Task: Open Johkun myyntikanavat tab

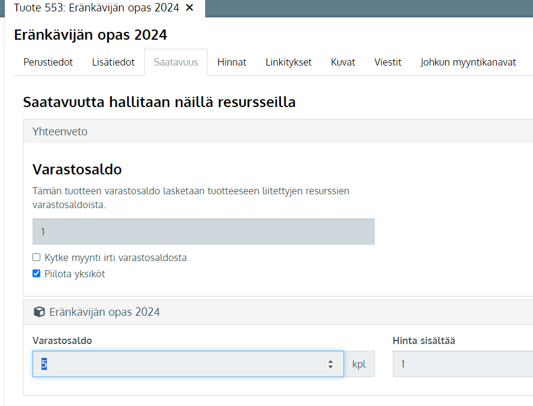Action: click(x=468, y=62)
